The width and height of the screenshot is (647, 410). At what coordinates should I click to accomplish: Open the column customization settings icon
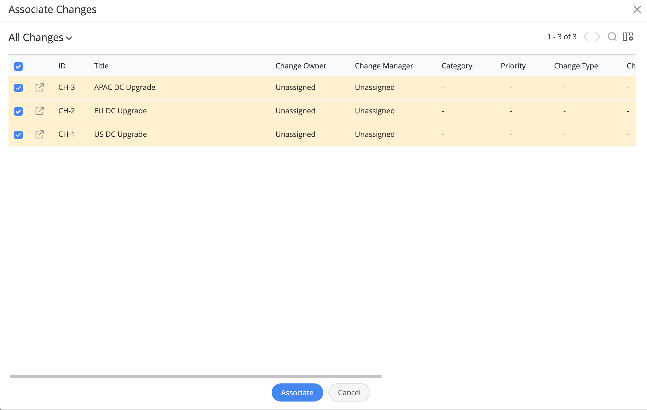point(628,37)
